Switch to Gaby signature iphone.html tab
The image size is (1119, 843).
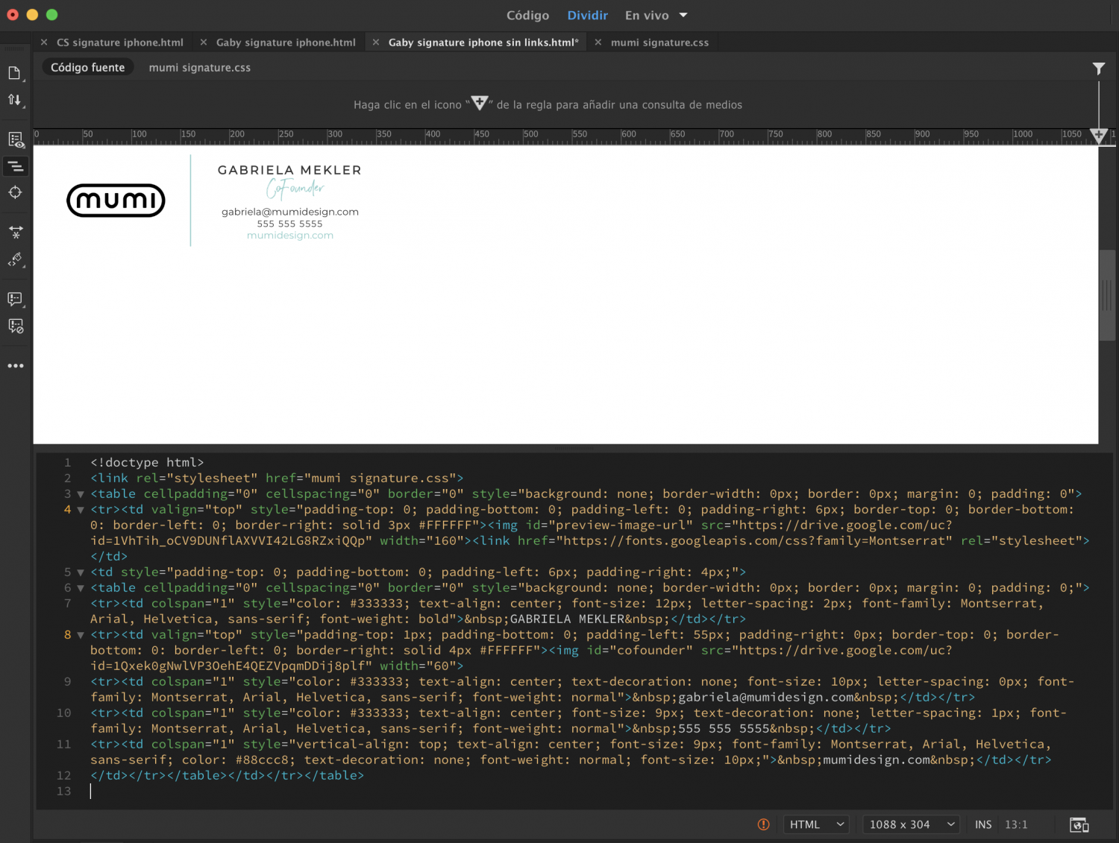click(x=286, y=42)
